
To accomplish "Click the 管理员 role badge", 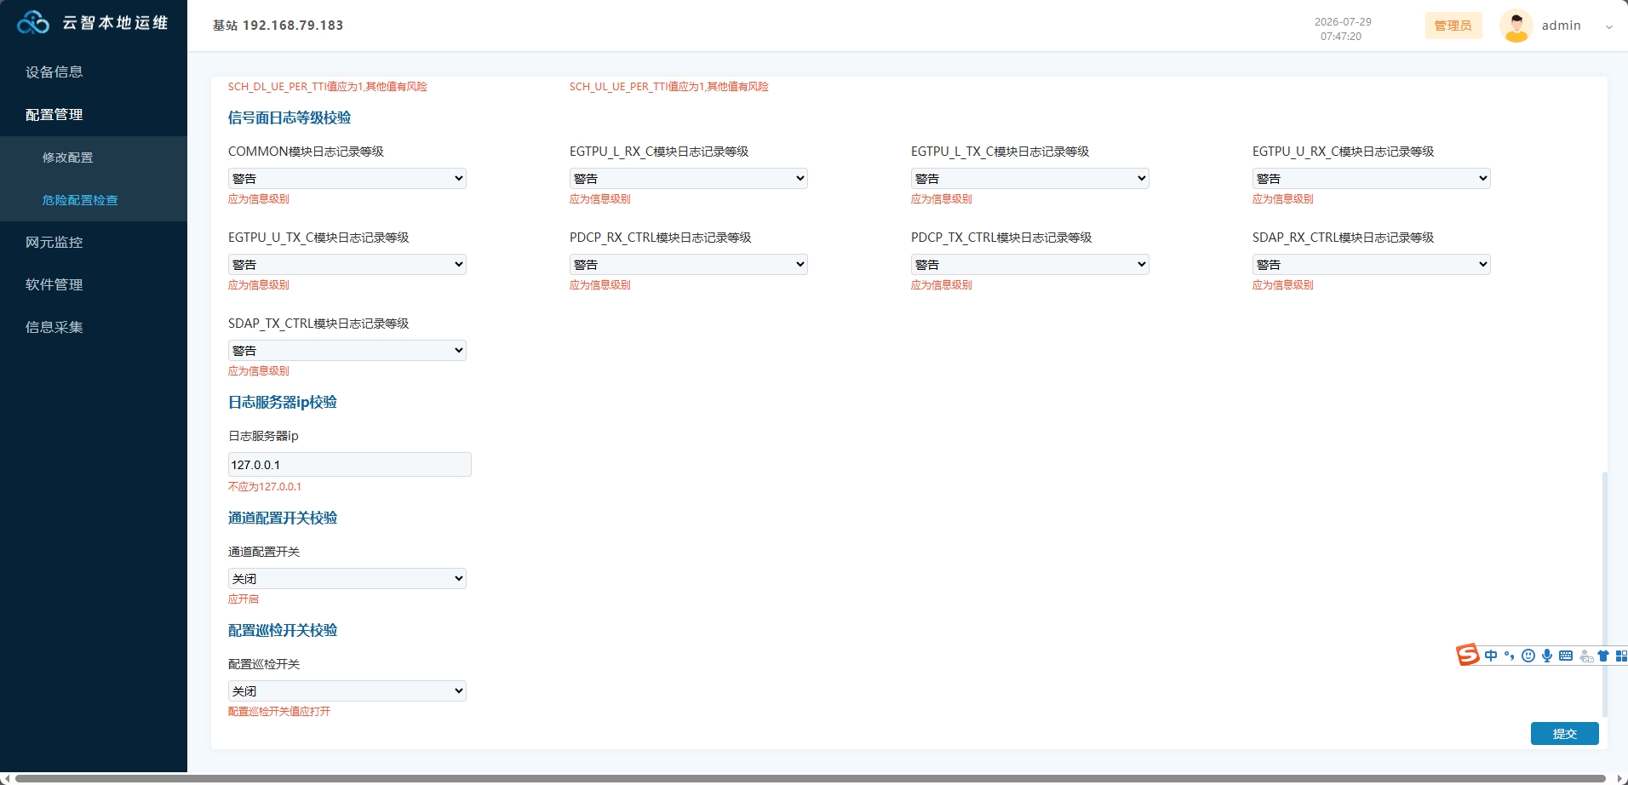I will tap(1453, 26).
